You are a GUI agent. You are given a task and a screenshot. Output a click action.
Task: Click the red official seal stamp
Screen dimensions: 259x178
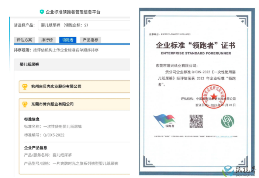pyautogui.click(x=214, y=96)
